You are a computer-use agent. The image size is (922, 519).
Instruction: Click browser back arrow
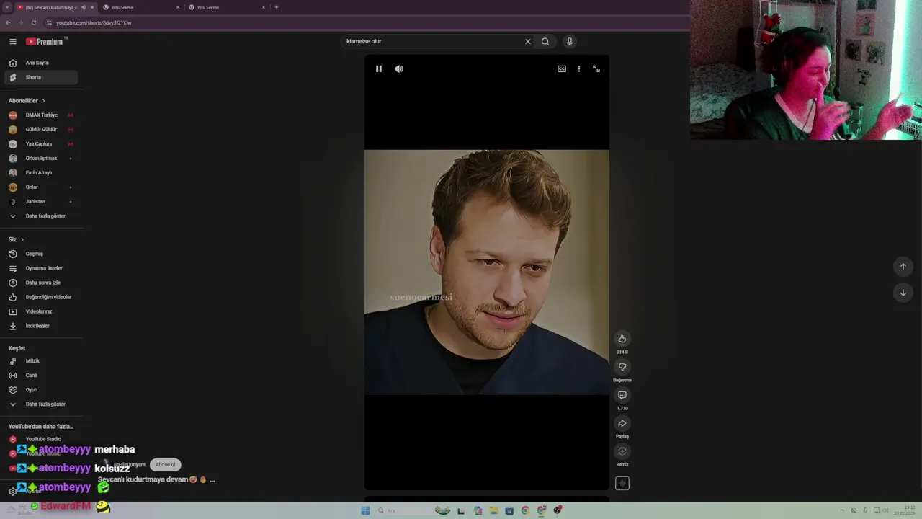point(8,23)
